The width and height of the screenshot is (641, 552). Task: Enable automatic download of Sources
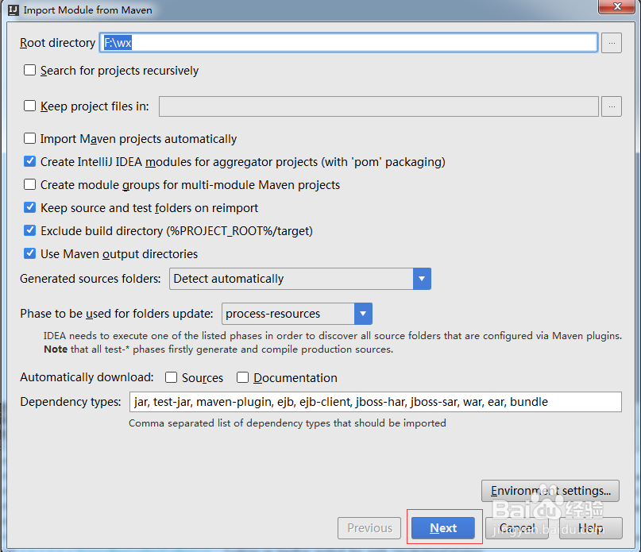(171, 377)
